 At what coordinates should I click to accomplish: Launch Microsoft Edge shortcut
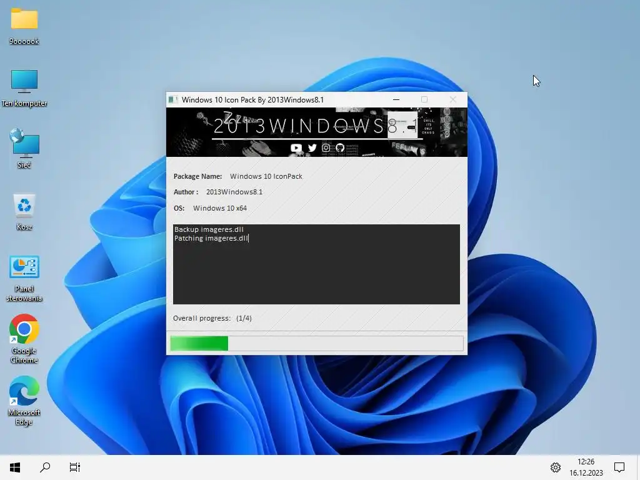point(24,401)
